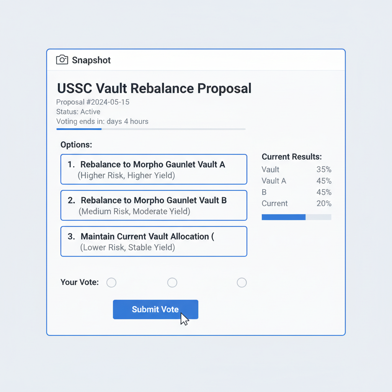
Task: Click the B 45% result entry
Action: [x=296, y=192]
